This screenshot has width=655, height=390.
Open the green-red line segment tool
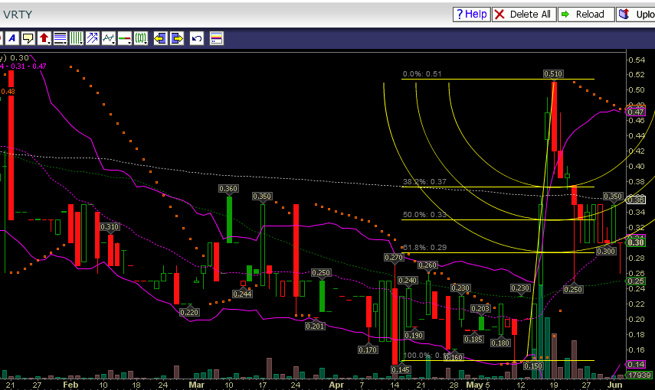tap(124, 38)
